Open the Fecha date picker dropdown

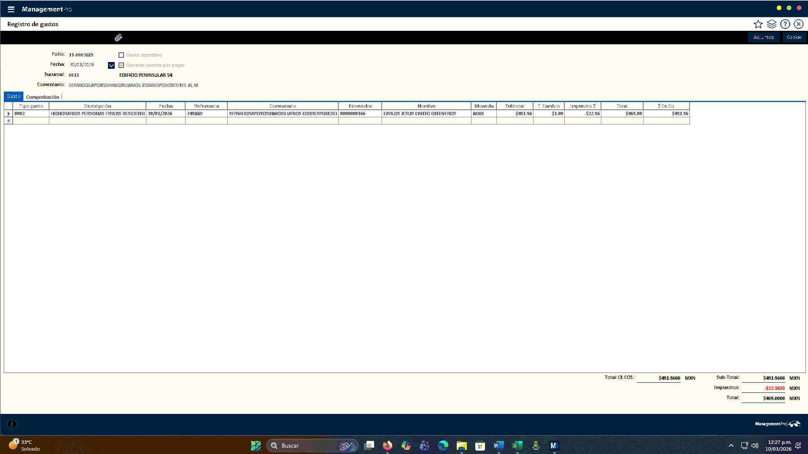click(111, 65)
